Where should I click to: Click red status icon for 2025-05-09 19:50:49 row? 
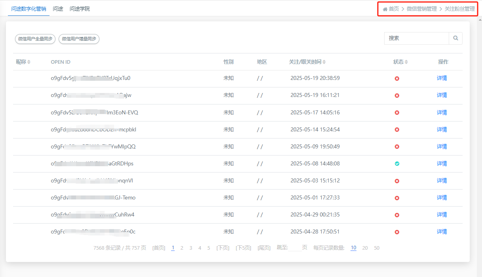pyautogui.click(x=397, y=146)
